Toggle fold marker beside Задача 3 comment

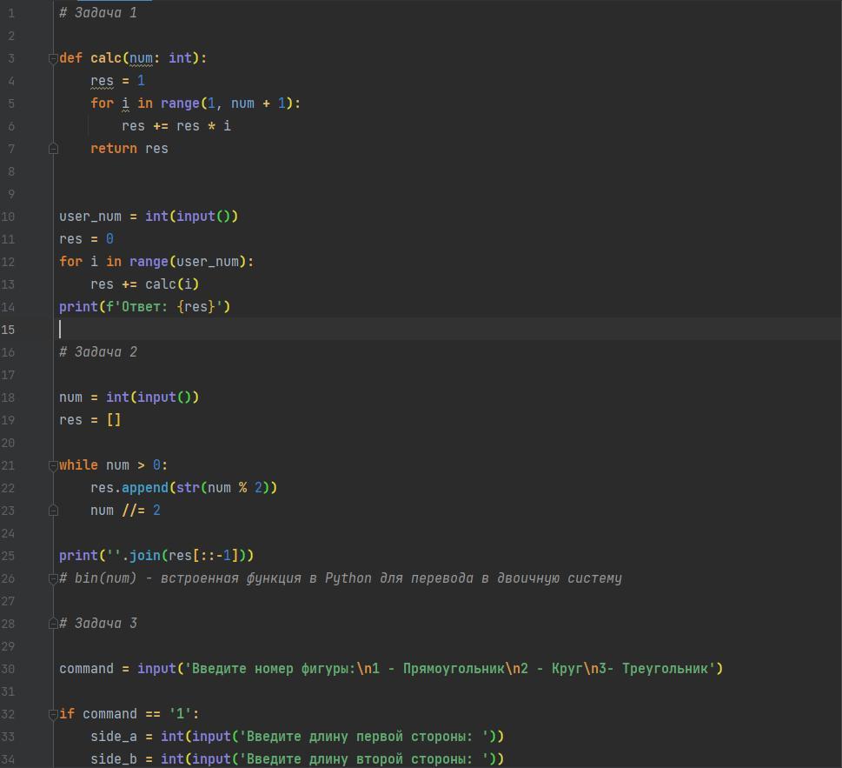point(53,624)
